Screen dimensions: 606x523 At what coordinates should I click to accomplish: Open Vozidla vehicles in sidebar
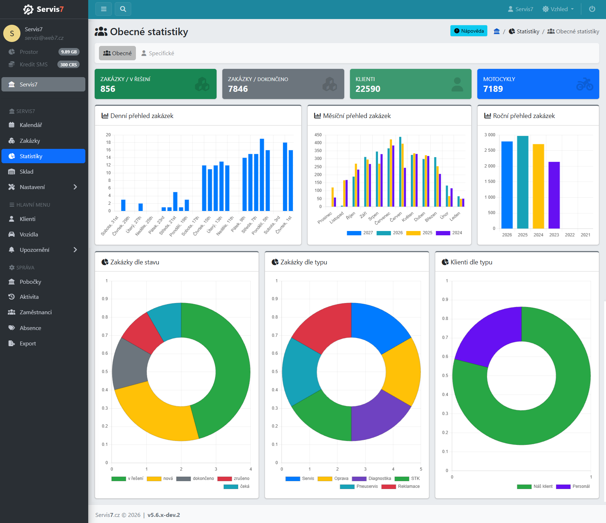[43, 234]
